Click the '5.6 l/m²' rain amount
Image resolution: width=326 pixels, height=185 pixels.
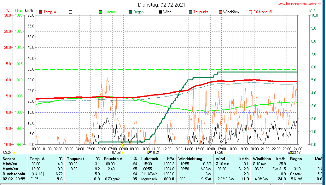point(296,179)
